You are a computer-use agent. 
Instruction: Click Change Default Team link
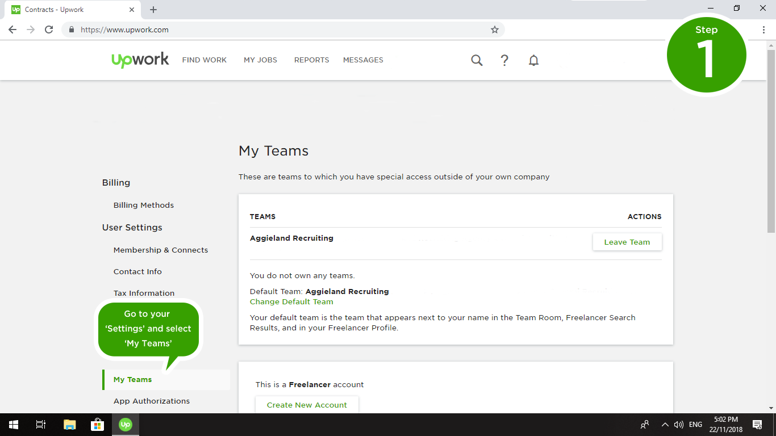(x=291, y=302)
